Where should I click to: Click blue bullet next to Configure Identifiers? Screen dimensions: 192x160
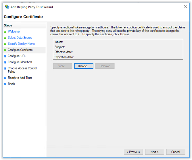coord(5,62)
